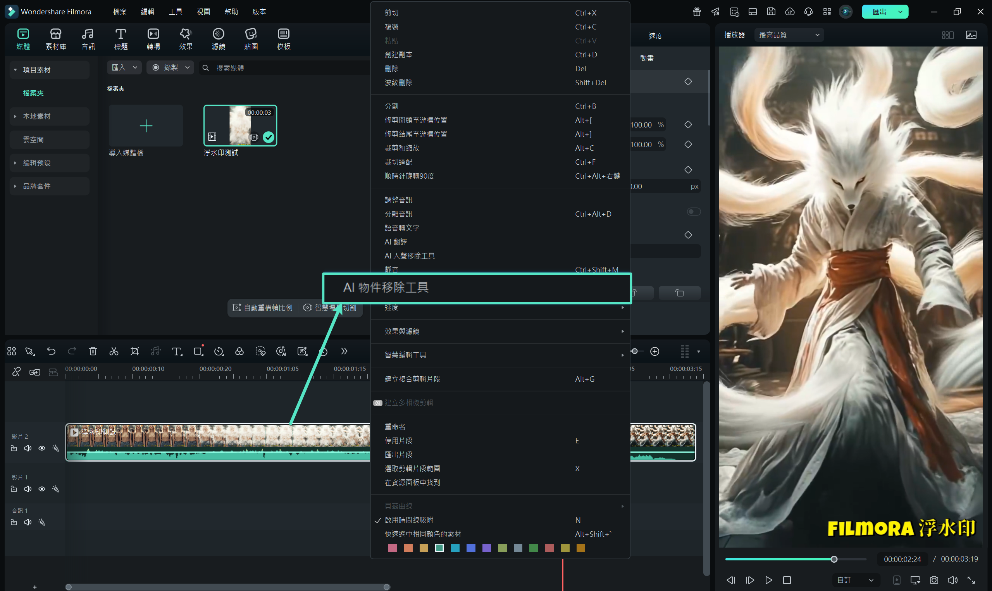Click the undo arrow in timeline toolbar
The width and height of the screenshot is (992, 591).
[51, 351]
